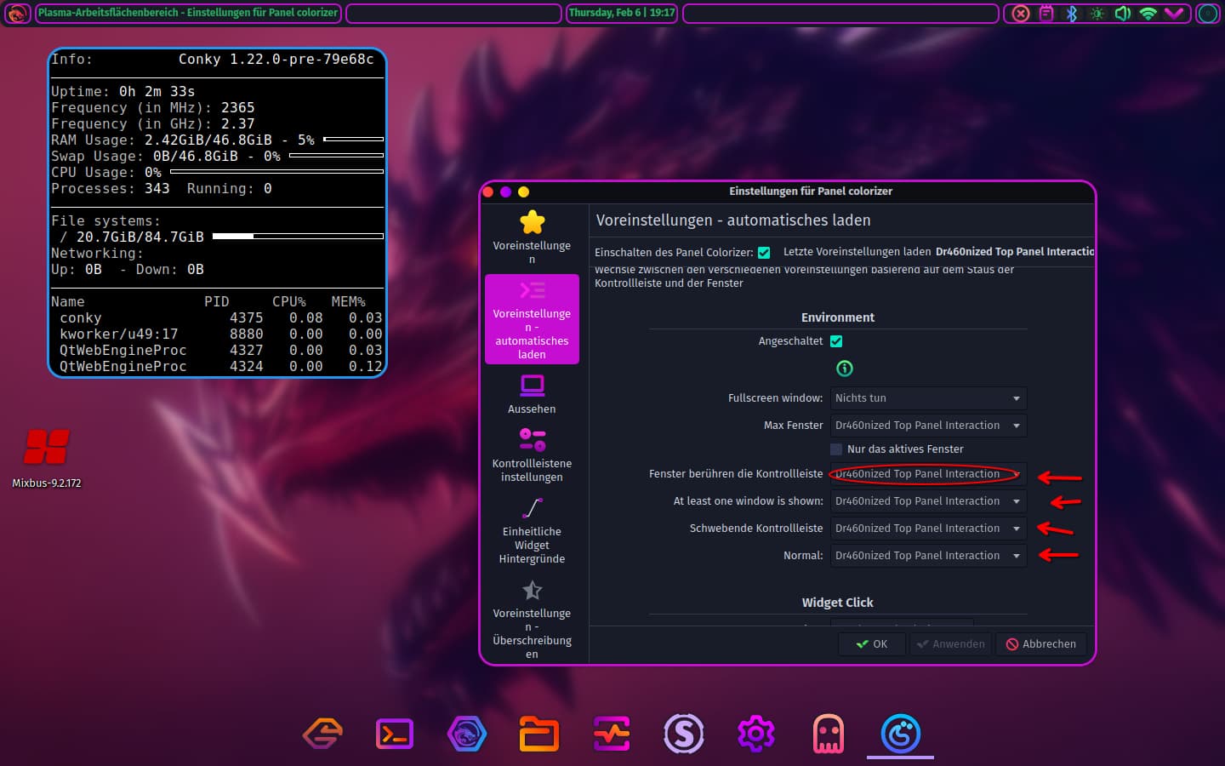Confirm with the OK button
This screenshot has height=766, width=1225.
(871, 644)
